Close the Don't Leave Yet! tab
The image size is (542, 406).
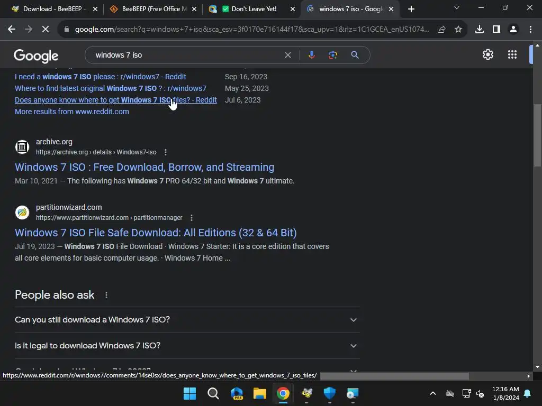(292, 9)
